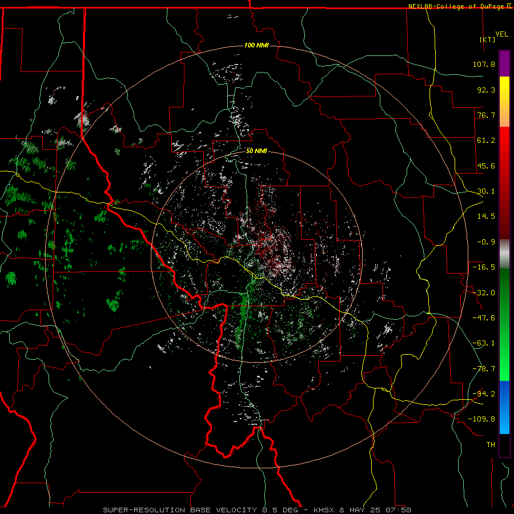Select the -63.1 legend value
Image resolution: width=514 pixels, height=514 pixels.
click(484, 343)
